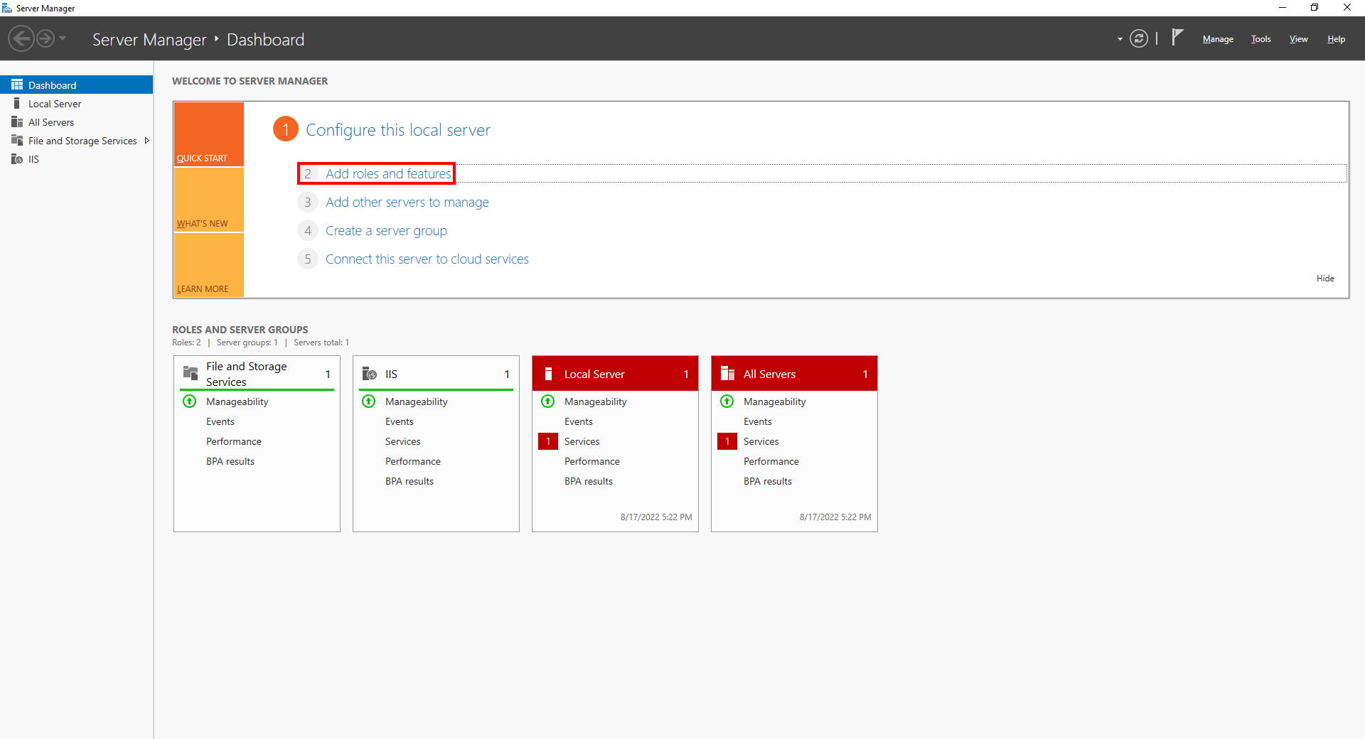
Task: Click Connect this server to cloud services
Action: [427, 259]
